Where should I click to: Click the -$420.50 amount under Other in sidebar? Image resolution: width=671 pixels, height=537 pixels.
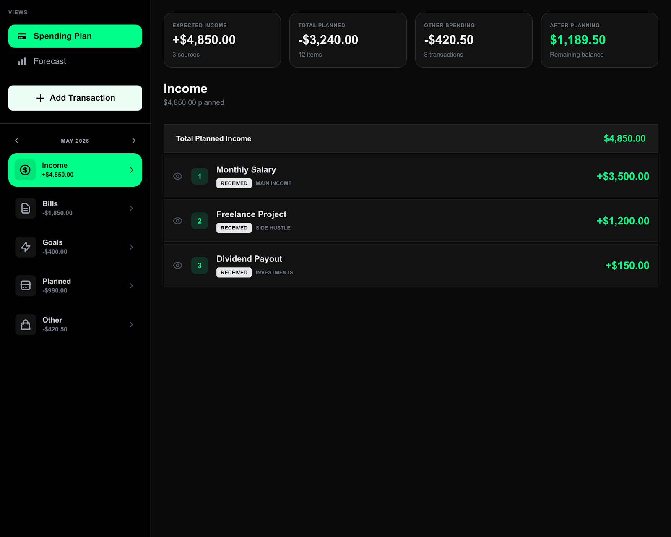pos(55,329)
